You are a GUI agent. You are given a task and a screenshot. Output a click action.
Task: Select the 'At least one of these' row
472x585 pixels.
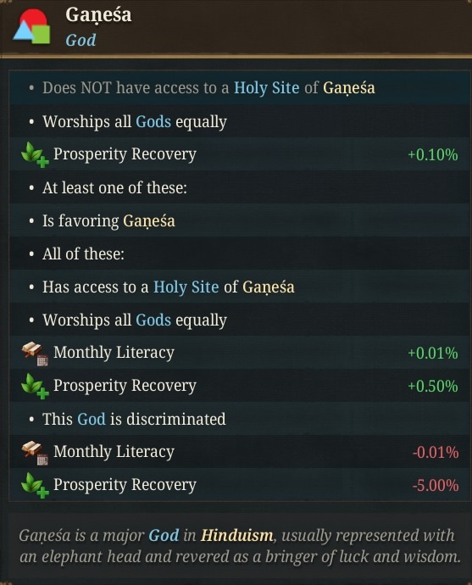pyautogui.click(x=239, y=187)
